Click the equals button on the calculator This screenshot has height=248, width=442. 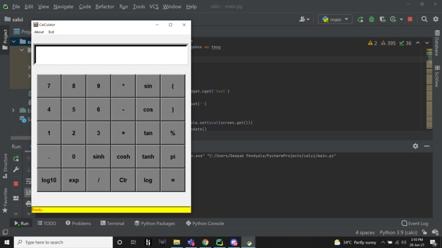click(173, 180)
